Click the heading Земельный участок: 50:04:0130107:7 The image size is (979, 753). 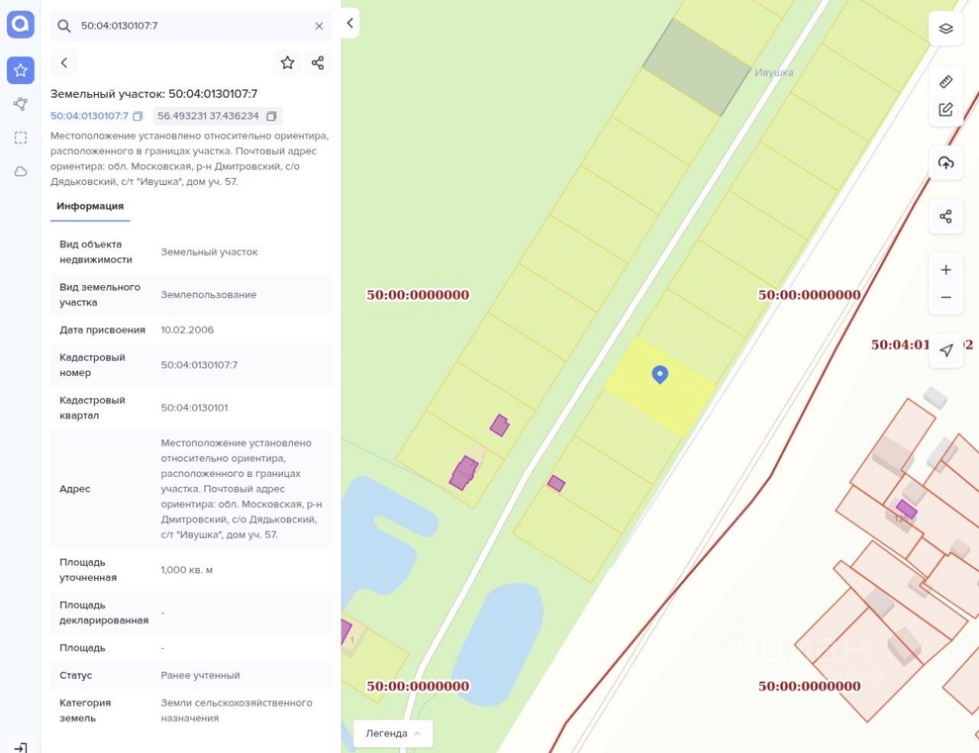pyautogui.click(x=154, y=94)
